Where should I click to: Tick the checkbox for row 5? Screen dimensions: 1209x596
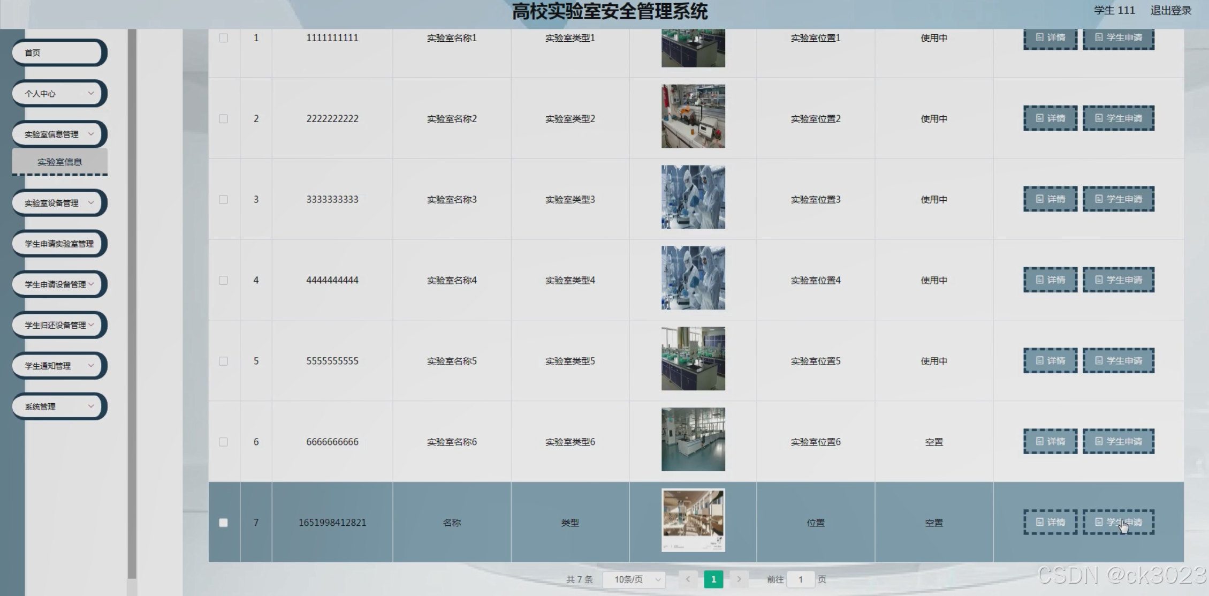coord(223,361)
